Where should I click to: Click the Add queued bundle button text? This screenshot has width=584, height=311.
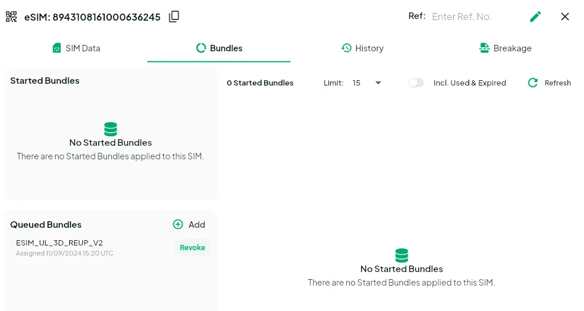click(196, 224)
